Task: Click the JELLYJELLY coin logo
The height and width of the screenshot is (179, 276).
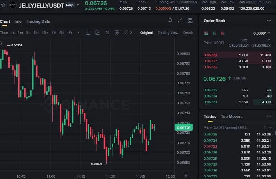Action: click(13, 5)
